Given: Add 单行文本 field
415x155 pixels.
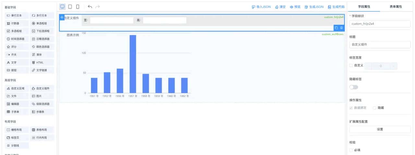Looking at the screenshot, I should coord(17,15).
